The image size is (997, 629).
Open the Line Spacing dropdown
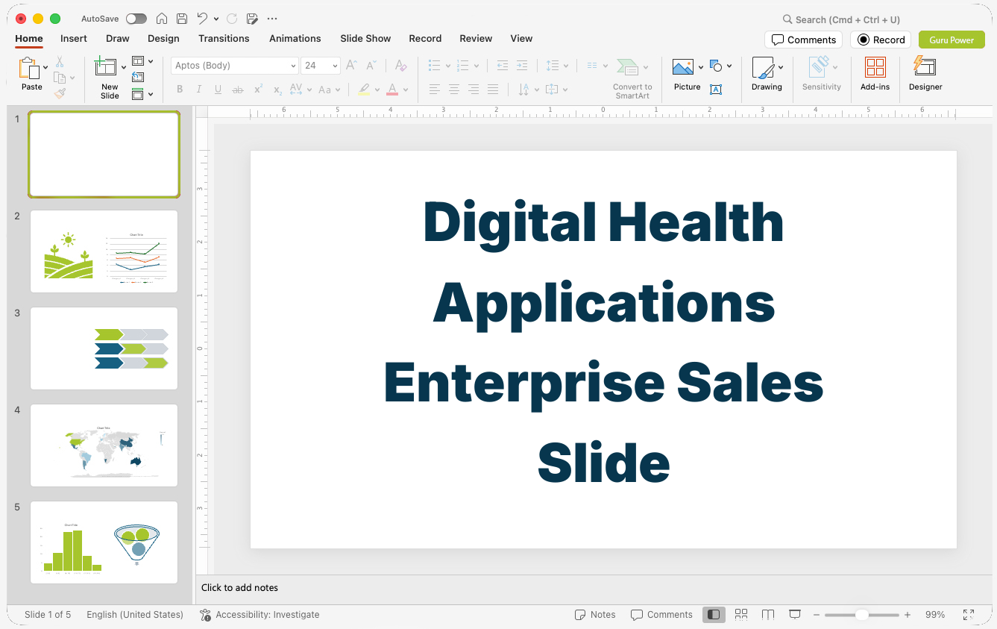coord(557,66)
